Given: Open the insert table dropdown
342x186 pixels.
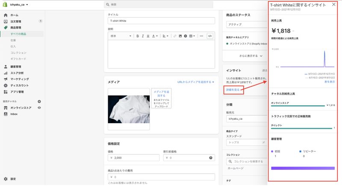Looking at the screenshot, I should tap(192, 36).
